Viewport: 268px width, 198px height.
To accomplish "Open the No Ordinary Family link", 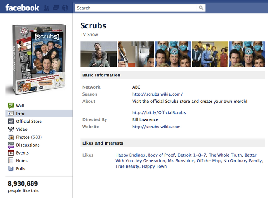I will pos(242,161).
